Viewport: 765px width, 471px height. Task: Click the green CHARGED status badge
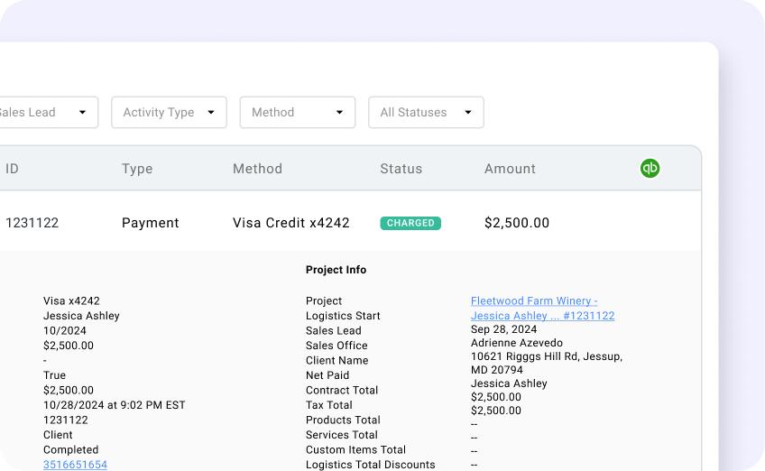(x=410, y=223)
